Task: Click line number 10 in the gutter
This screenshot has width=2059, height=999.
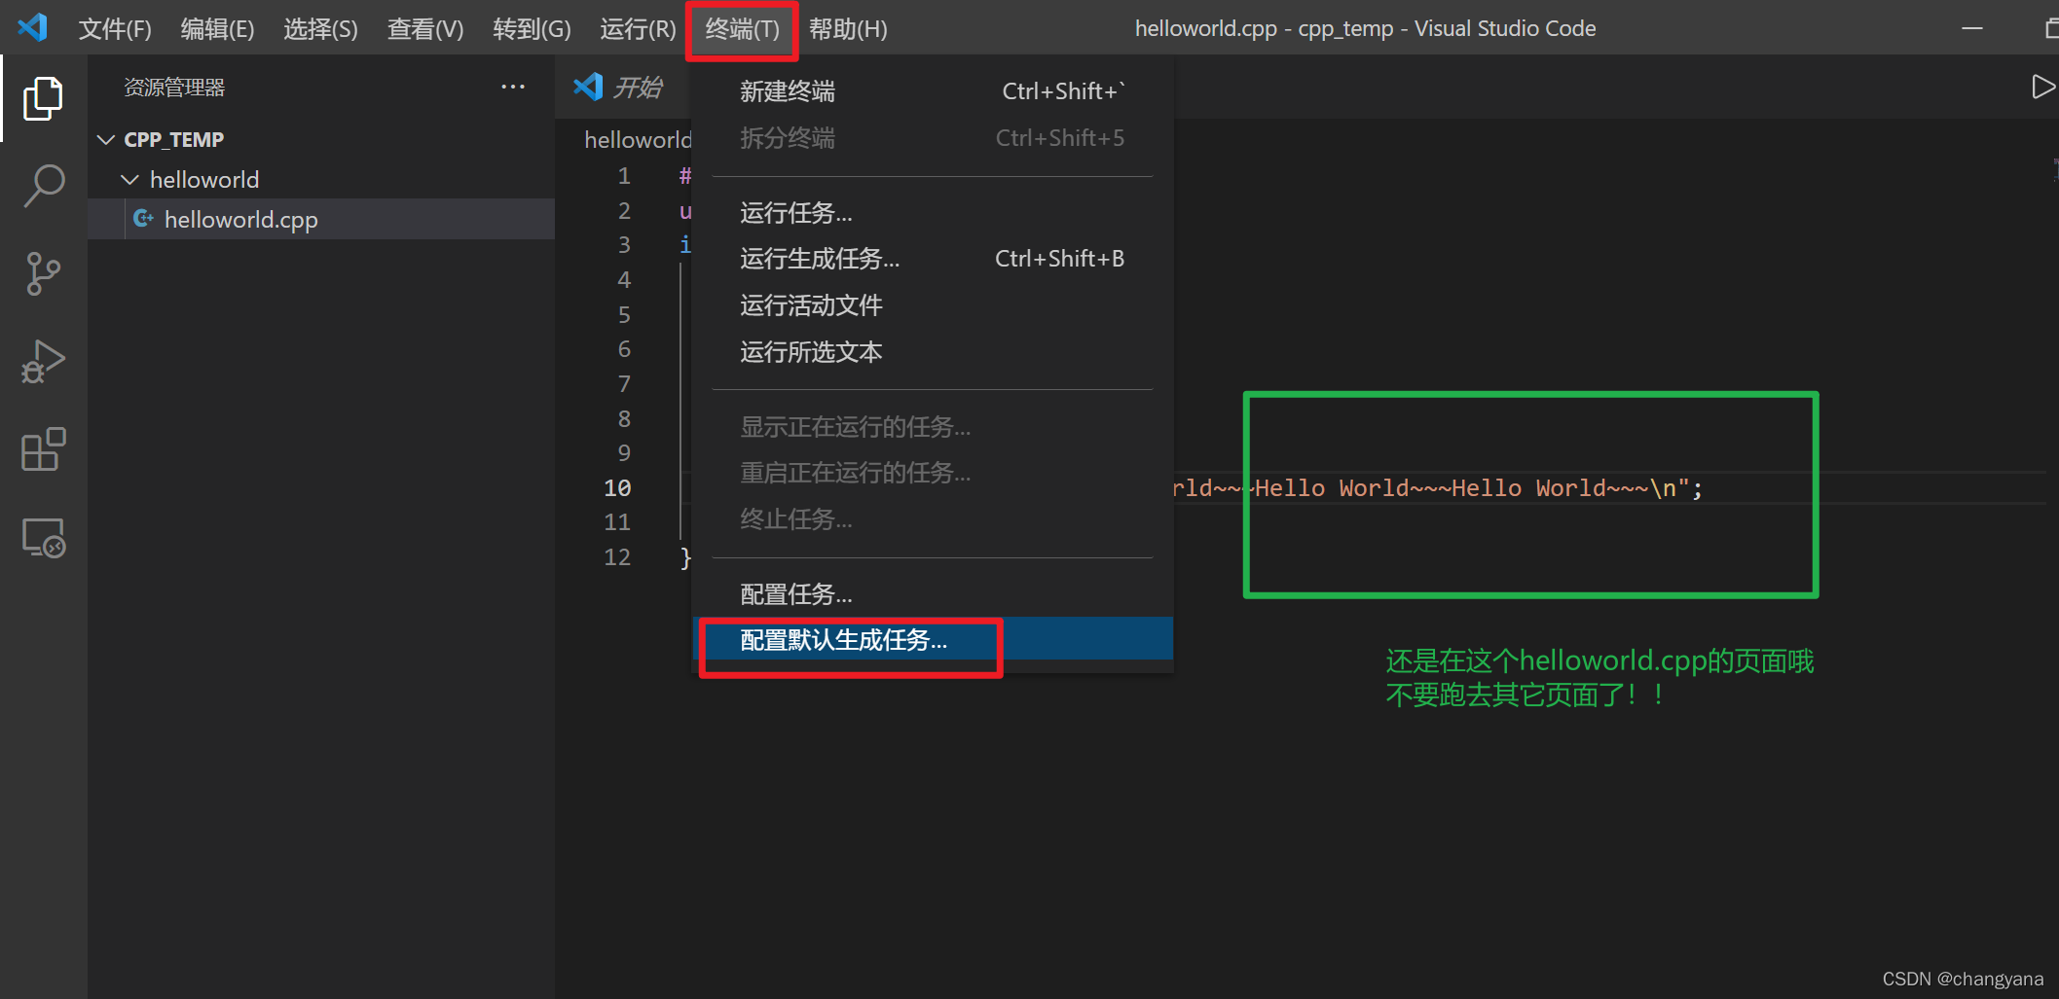Action: 617,487
